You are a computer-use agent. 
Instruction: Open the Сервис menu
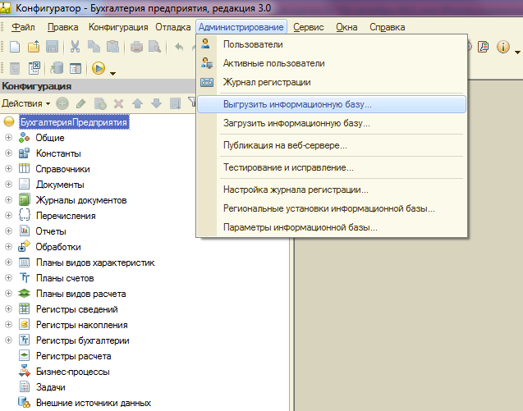308,27
